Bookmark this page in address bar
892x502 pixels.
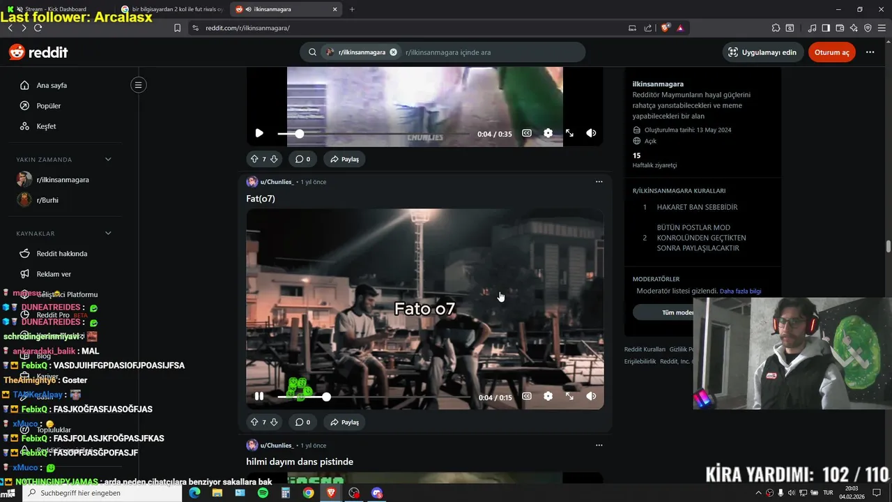point(178,28)
